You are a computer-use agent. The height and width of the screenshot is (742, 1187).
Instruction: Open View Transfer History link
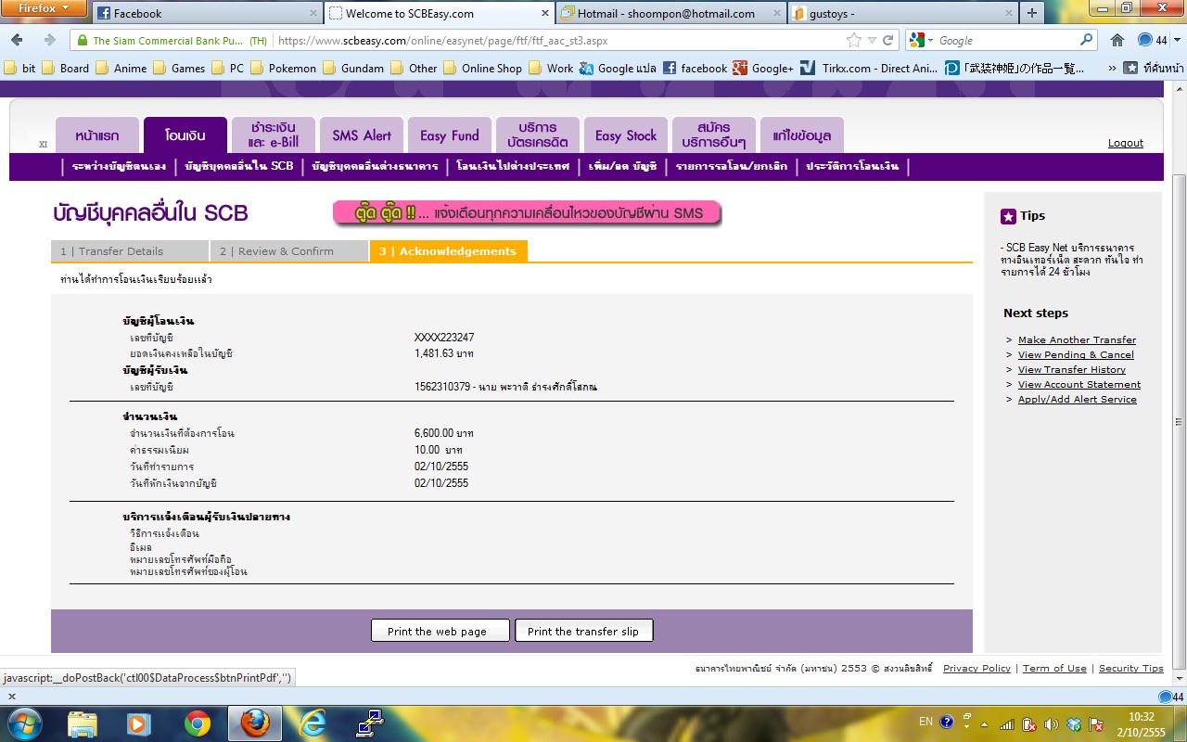click(1072, 370)
